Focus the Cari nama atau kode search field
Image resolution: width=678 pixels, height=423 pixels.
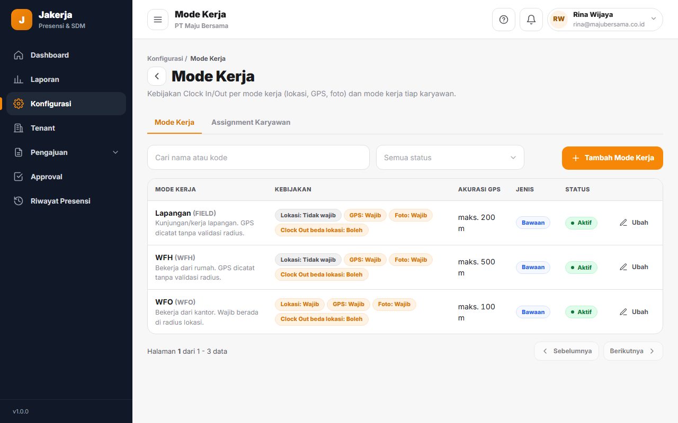tap(258, 158)
